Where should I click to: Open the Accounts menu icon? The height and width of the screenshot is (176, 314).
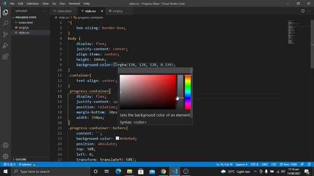tap(5, 145)
